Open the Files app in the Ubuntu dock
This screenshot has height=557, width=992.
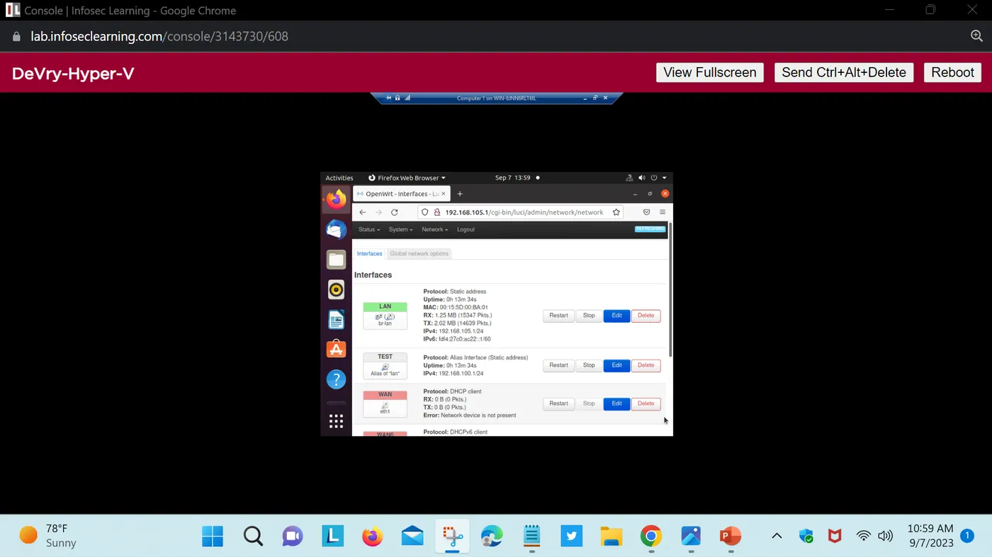pos(336,259)
